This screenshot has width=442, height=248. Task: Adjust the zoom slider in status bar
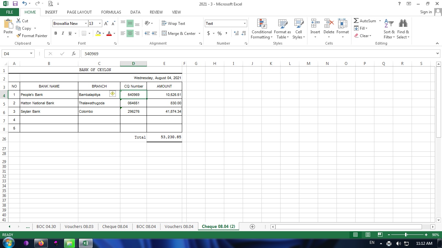point(406,235)
